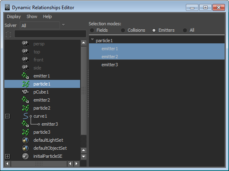Collapse particle1 in the right panel
This screenshot has width=229, height=171.
[x=92, y=39]
